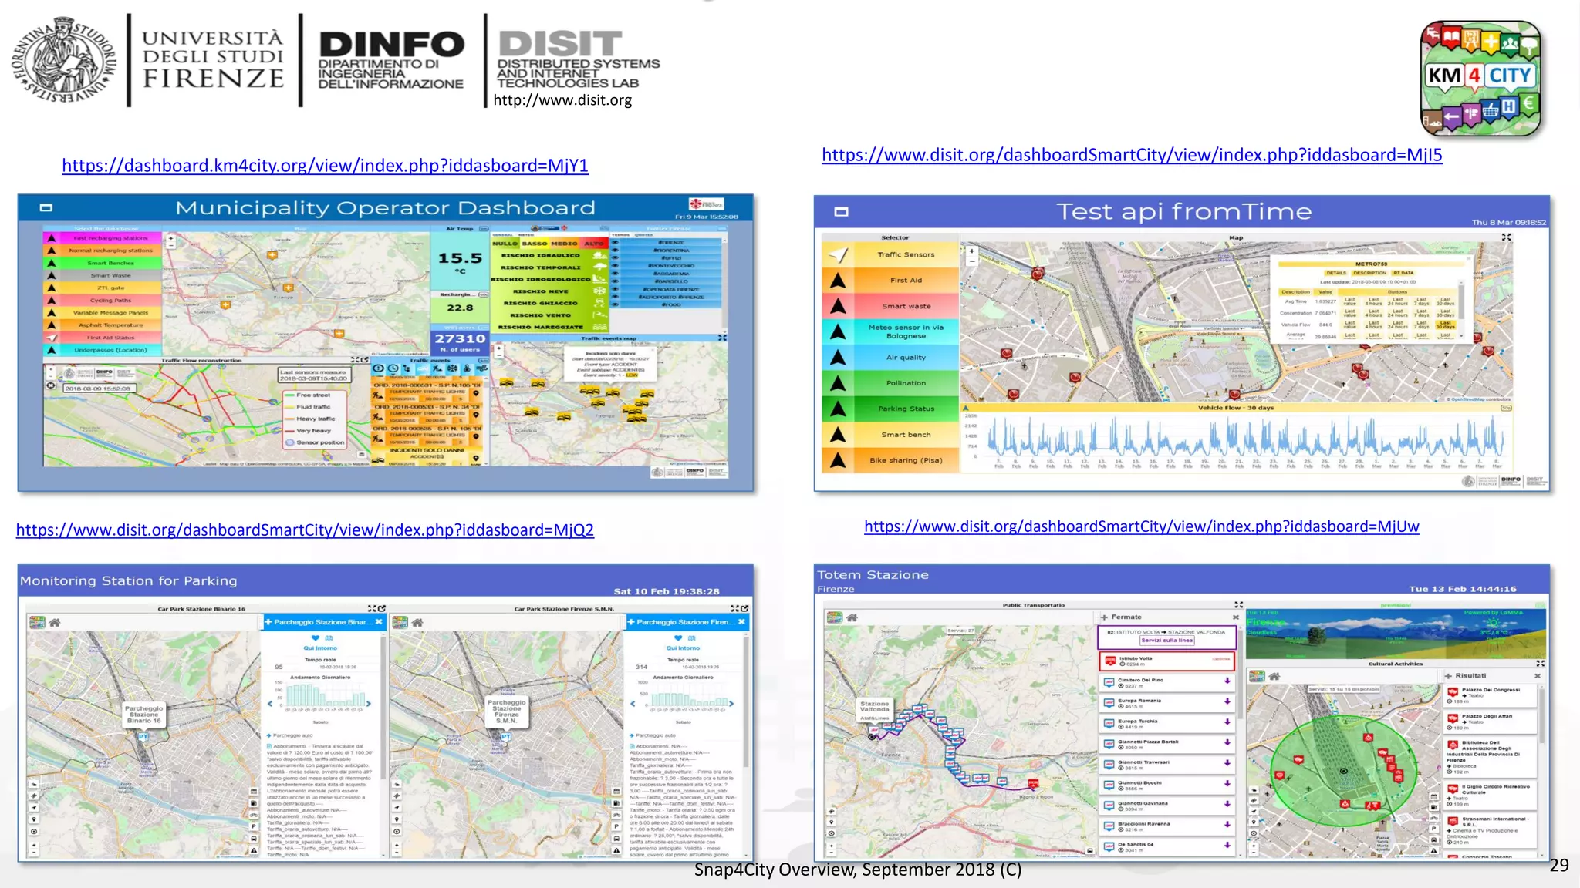1580x888 pixels.
Task: Click home icon on Binario 16 parking map
Action: point(55,623)
